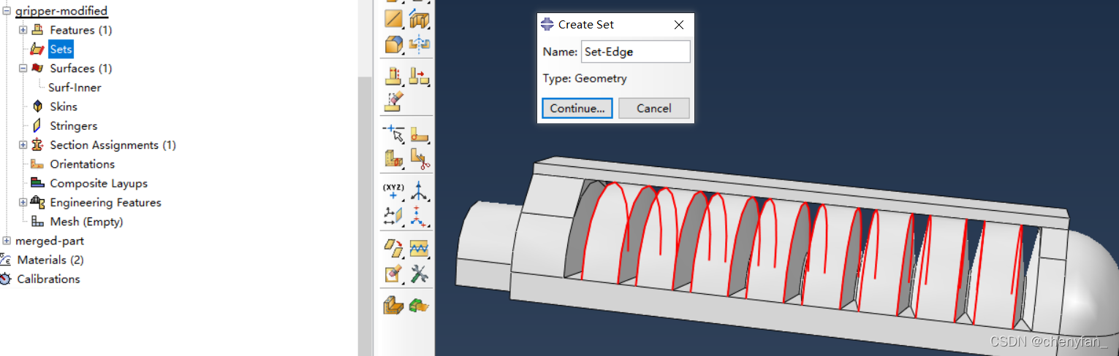This screenshot has height=356, width=1119.
Task: Click Cancel in Create Set dialog
Action: point(653,109)
